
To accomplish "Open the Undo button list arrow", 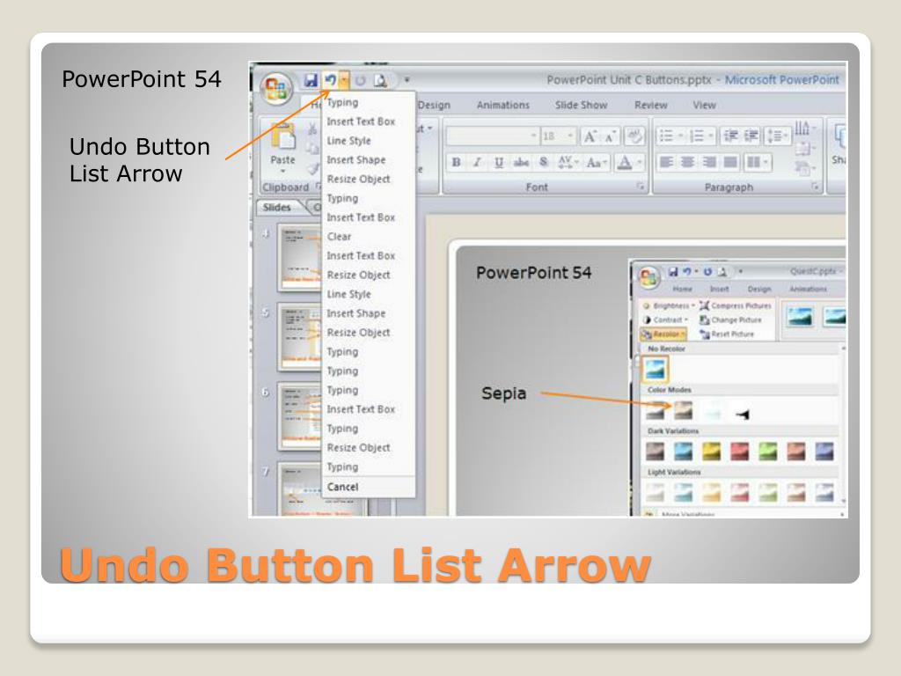I will pos(344,80).
